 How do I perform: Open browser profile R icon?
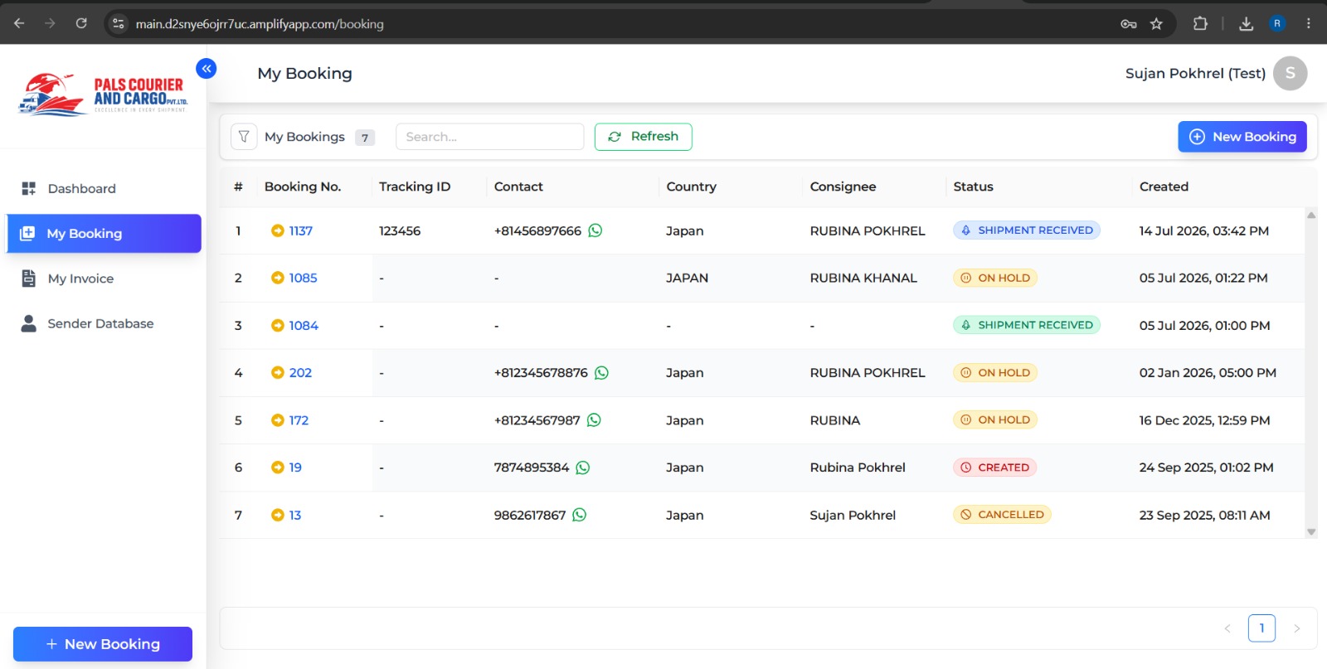(1277, 23)
